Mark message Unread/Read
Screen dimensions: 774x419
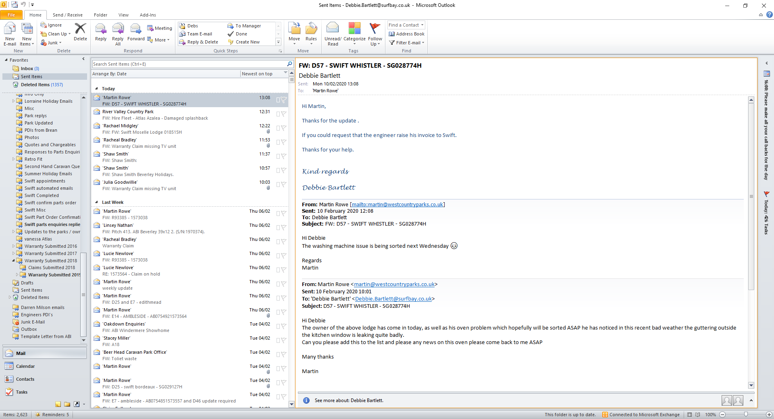pos(333,34)
